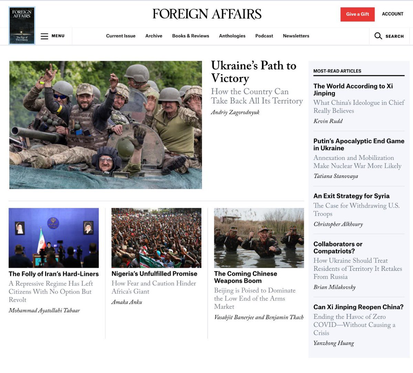Click subtitle Annexation and Mobilization Make Nuclear War
413x373 pixels.
[x=358, y=162]
